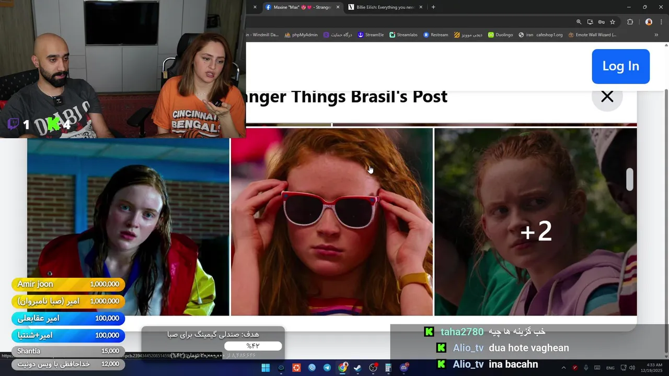Switch the ENG input language

(x=610, y=368)
